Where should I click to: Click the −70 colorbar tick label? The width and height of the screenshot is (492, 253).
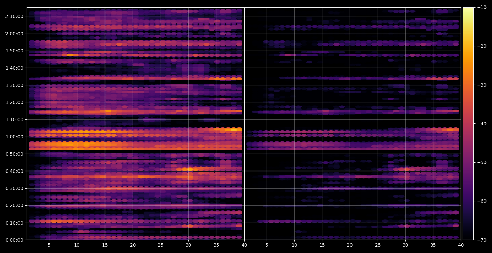(x=481, y=240)
